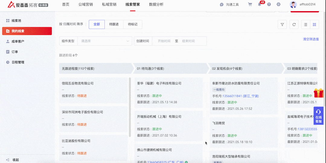The width and height of the screenshot is (326, 163).
Task: Open the settings gear icon
Action: (x=278, y=4)
